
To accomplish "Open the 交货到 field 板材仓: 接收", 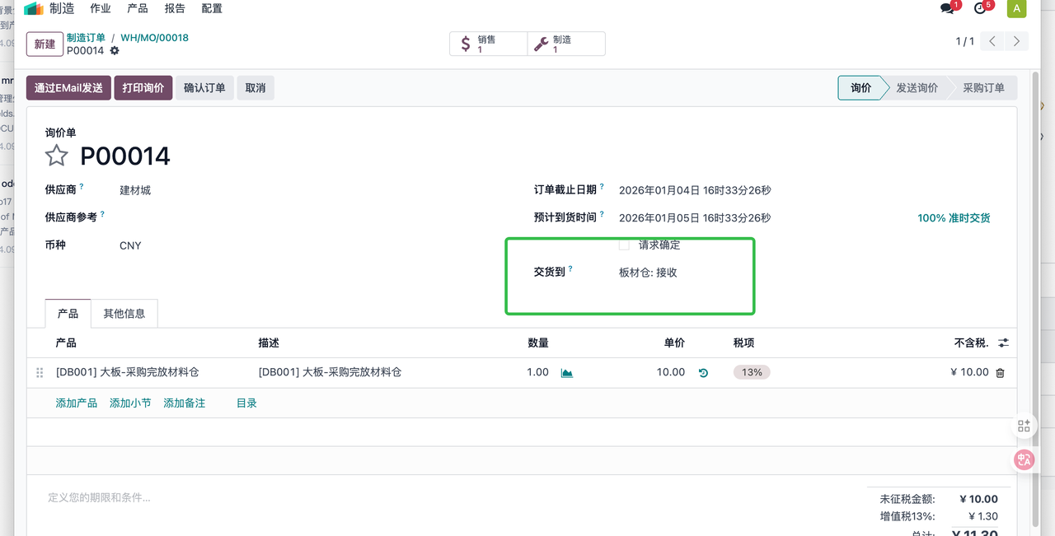I will pyautogui.click(x=648, y=273).
